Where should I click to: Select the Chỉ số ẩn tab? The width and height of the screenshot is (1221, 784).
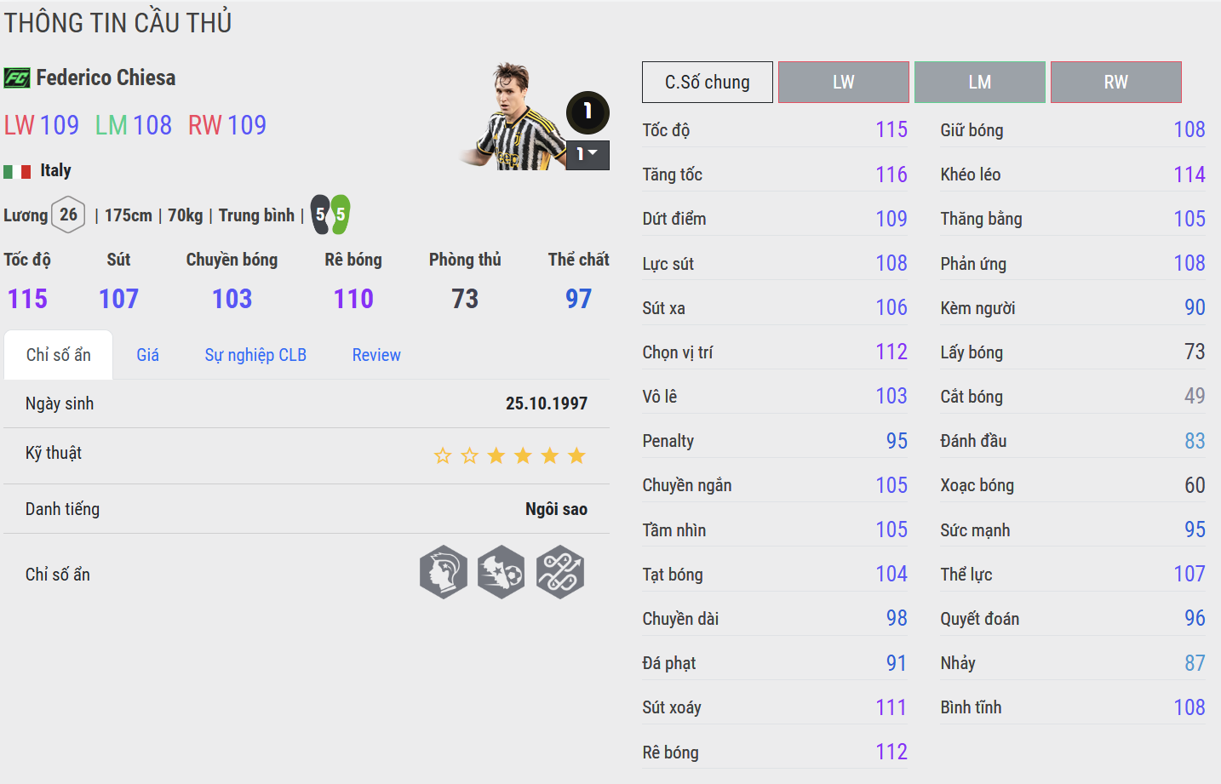point(59,355)
